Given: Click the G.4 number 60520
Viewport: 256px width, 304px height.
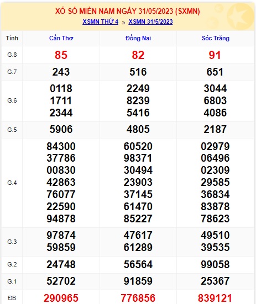Looking at the screenshot, I should click(x=138, y=146).
